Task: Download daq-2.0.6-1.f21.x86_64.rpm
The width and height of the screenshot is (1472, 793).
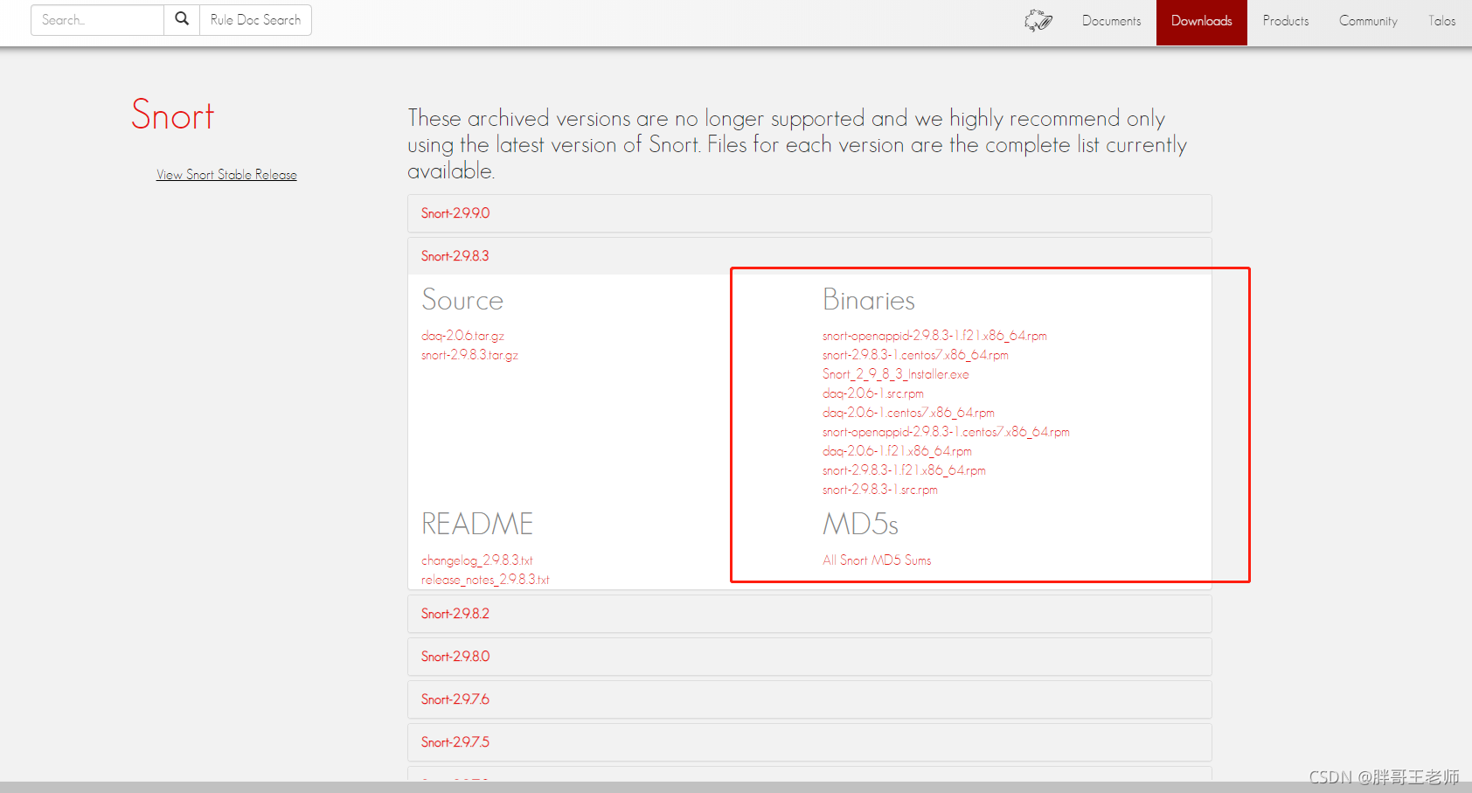Action: [x=897, y=451]
